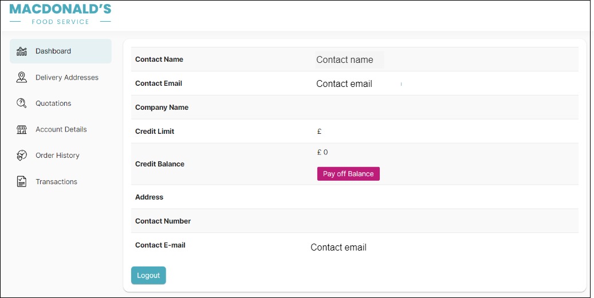Log out using the Logout button
This screenshot has width=594, height=298.
[x=148, y=275]
